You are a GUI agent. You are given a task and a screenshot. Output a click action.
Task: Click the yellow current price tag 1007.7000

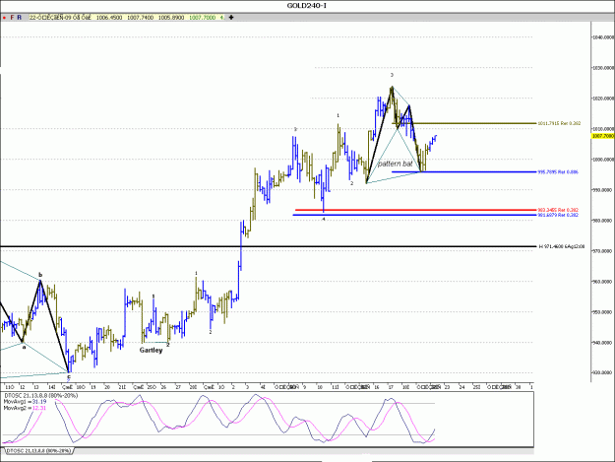[x=602, y=136]
